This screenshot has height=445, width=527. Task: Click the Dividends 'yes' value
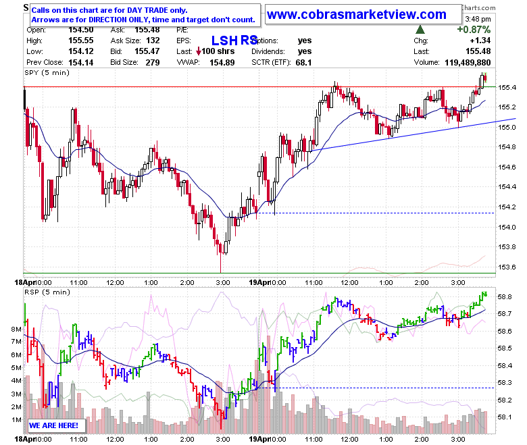click(x=305, y=51)
